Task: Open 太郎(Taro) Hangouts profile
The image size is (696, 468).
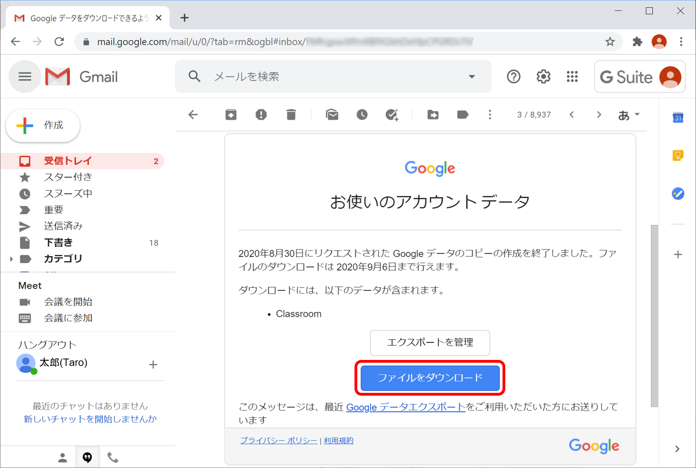Action: tap(52, 364)
